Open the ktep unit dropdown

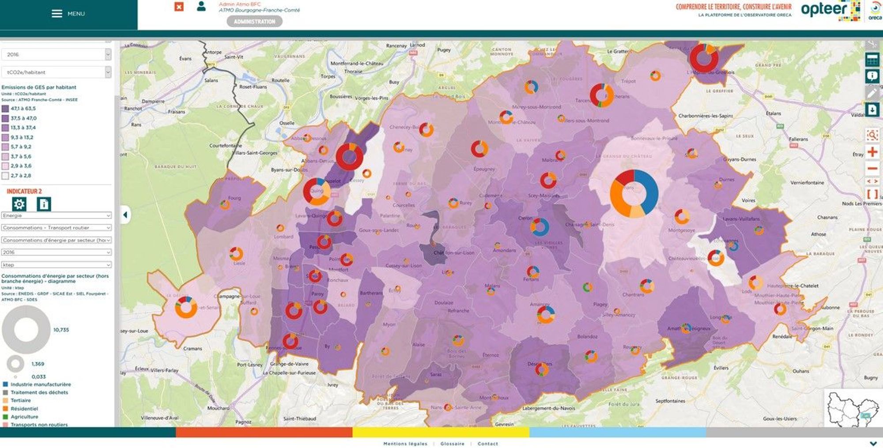[x=56, y=265]
